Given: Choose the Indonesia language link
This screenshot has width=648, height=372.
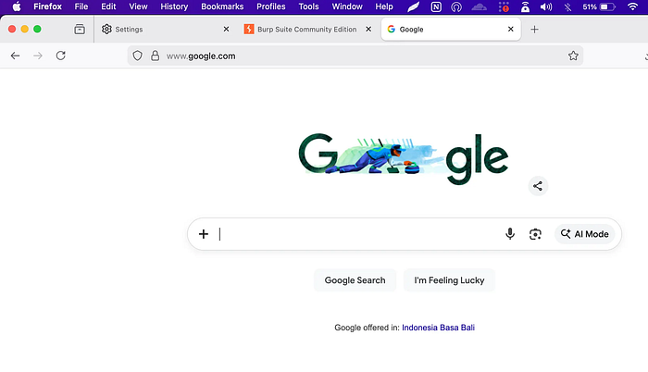Looking at the screenshot, I should click(419, 328).
